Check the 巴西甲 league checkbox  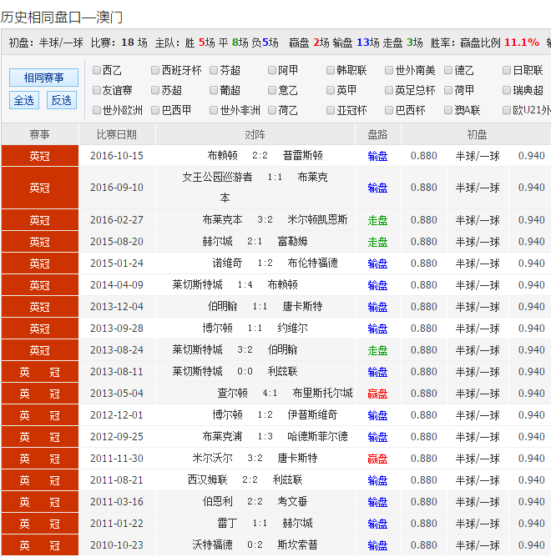pyautogui.click(x=156, y=110)
